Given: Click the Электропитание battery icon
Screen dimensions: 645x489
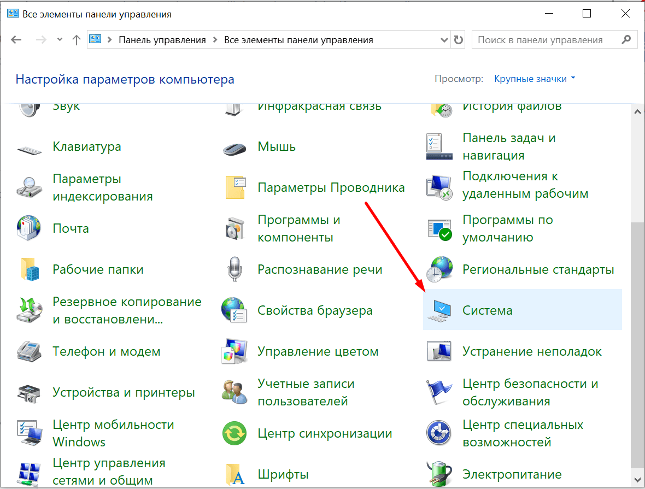Looking at the screenshot, I should [x=439, y=474].
